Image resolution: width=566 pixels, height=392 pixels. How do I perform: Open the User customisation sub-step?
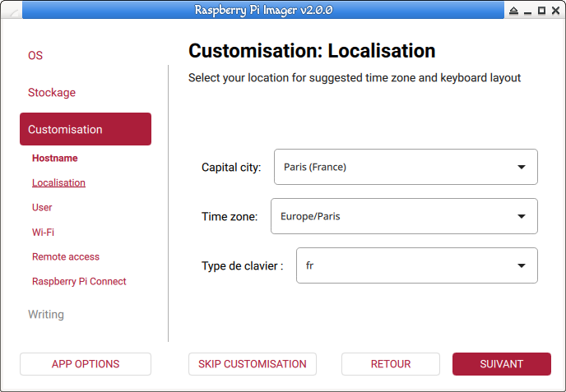pos(42,207)
